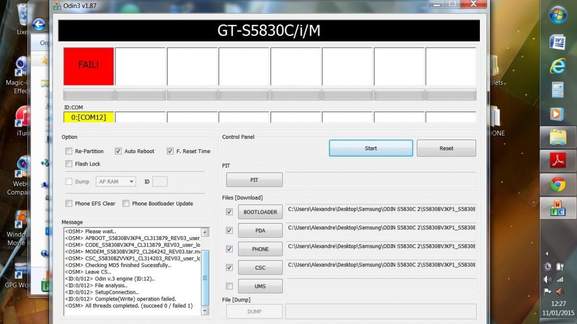The width and height of the screenshot is (577, 324).
Task: Open the Windows Explorer folder icon
Action: click(558, 137)
